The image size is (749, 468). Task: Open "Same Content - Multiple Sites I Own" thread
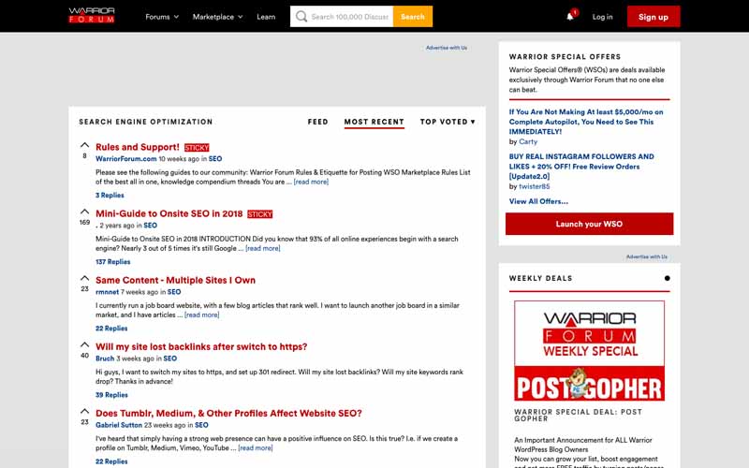(x=175, y=280)
